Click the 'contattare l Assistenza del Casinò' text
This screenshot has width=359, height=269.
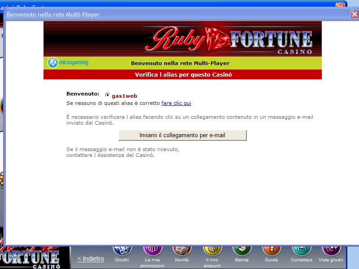(x=110, y=155)
